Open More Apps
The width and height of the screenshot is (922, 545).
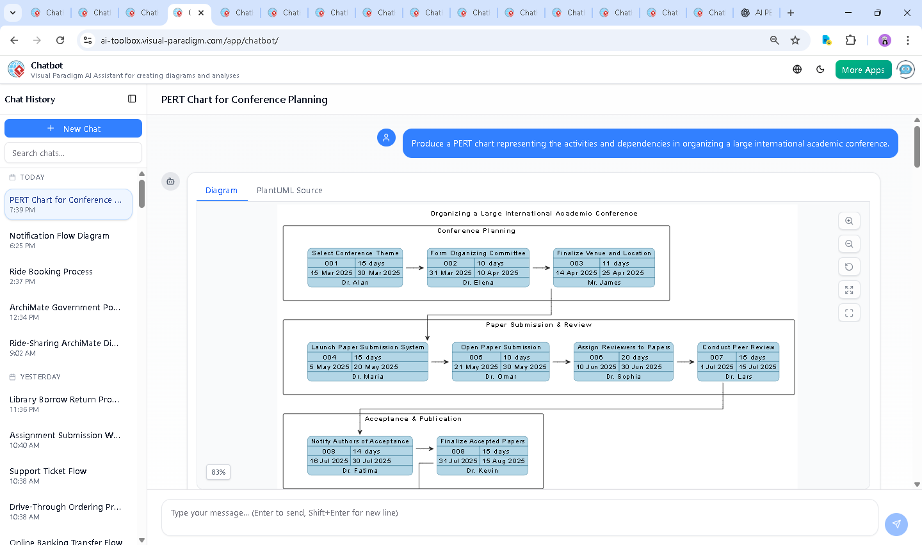[x=863, y=70]
